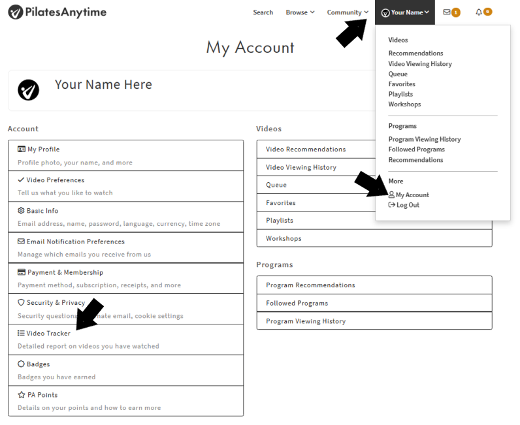Open Program Recommendations row
This screenshot has height=425, width=520.
click(x=374, y=285)
